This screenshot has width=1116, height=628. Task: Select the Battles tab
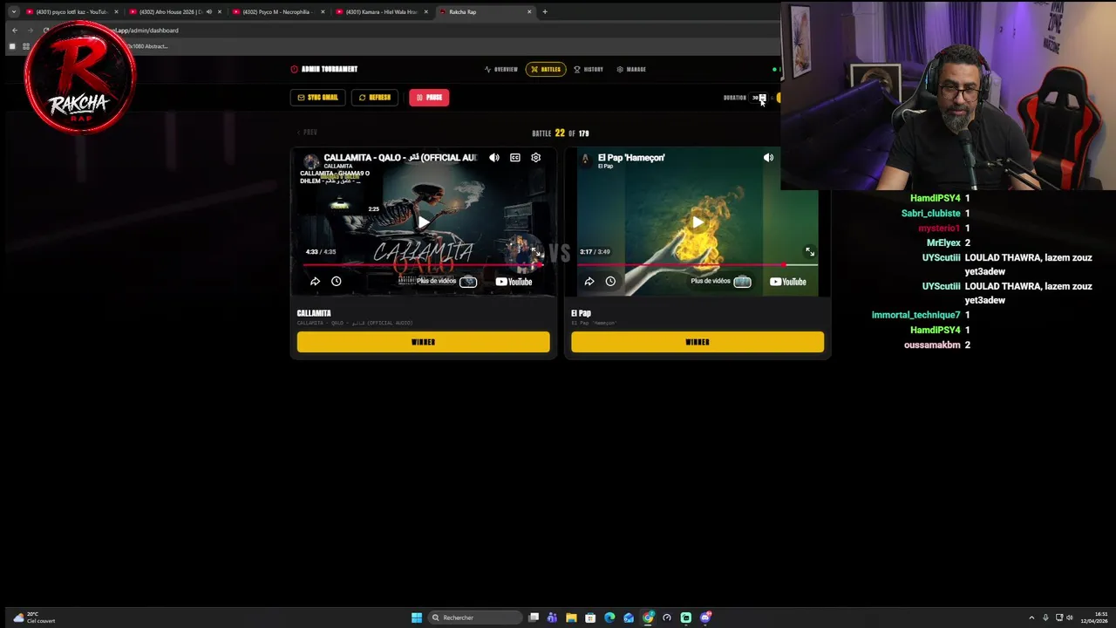coord(546,69)
